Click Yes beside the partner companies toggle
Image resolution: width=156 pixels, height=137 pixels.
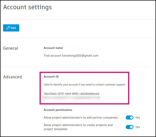(x=138, y=118)
